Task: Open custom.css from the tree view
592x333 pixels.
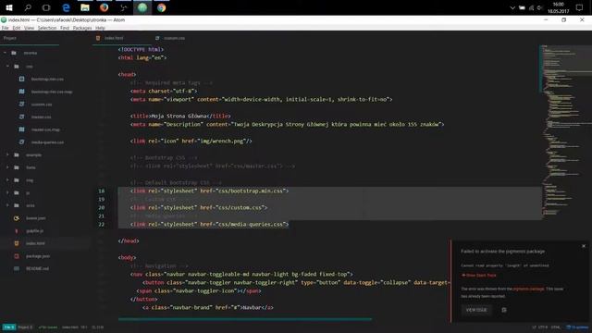Action: tap(42, 105)
